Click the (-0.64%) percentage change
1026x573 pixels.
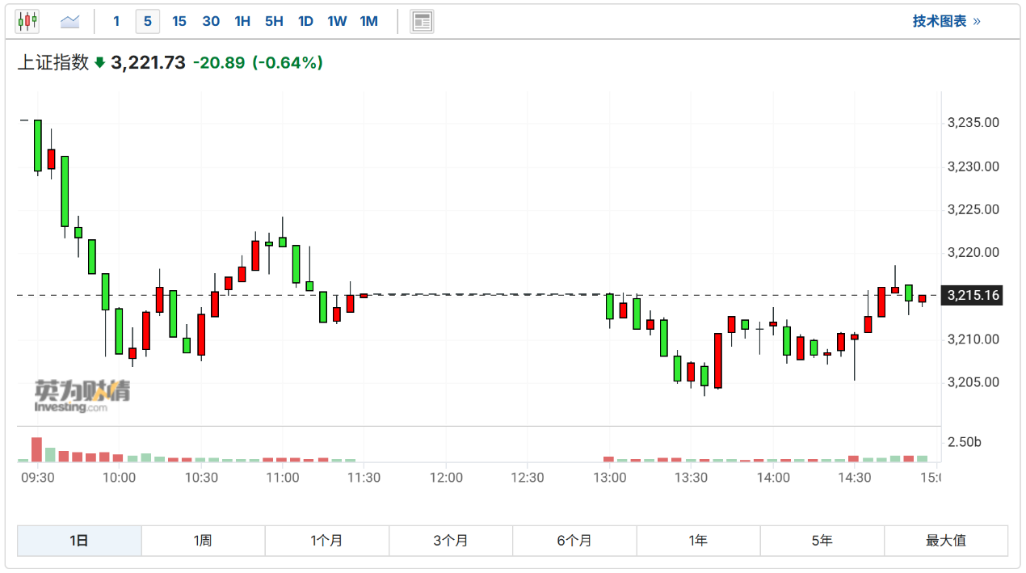pos(288,62)
